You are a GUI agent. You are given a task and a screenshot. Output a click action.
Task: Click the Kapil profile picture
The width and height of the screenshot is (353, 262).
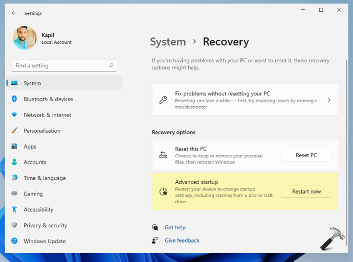[25, 38]
